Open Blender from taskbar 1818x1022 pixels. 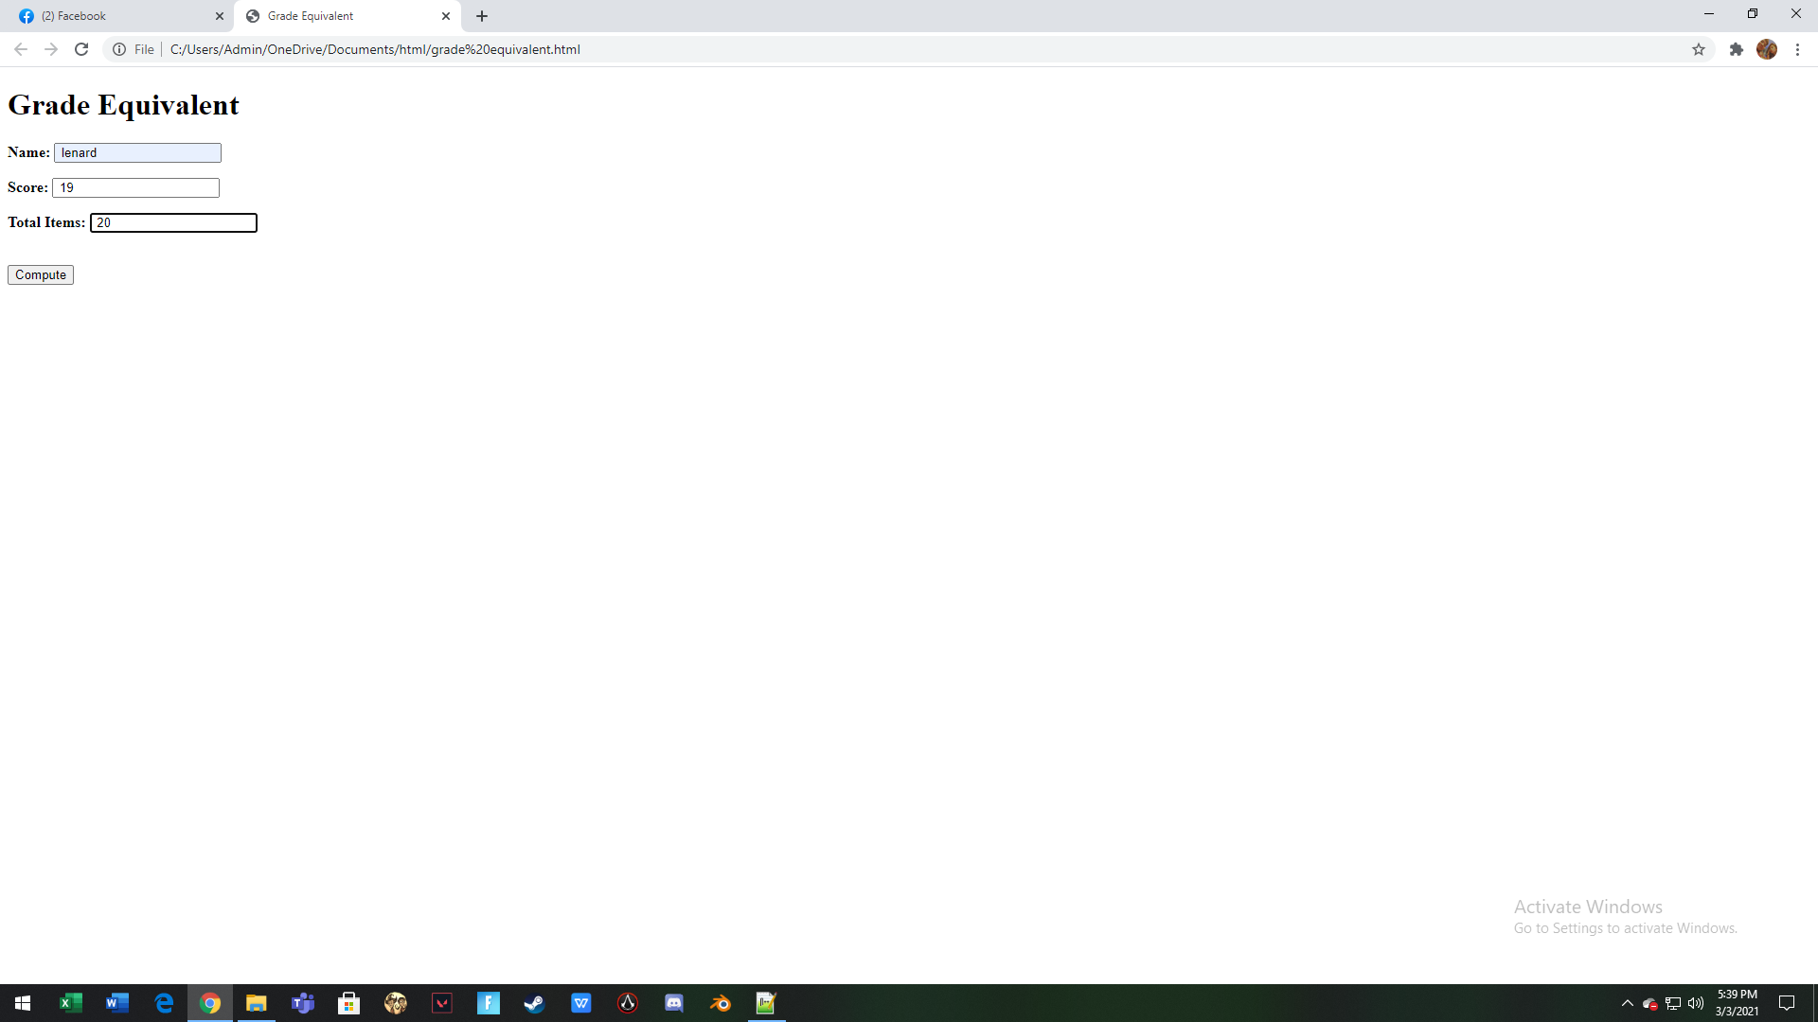click(x=721, y=1003)
